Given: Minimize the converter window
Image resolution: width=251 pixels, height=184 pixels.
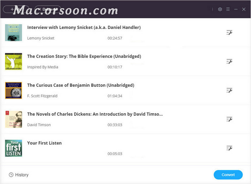Looking at the screenshot, I should click(x=236, y=9).
